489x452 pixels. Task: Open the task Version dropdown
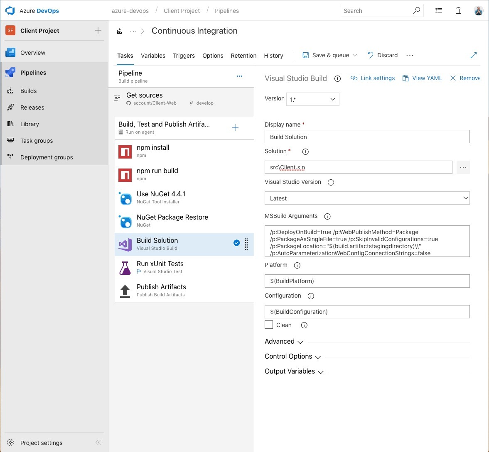click(x=313, y=99)
